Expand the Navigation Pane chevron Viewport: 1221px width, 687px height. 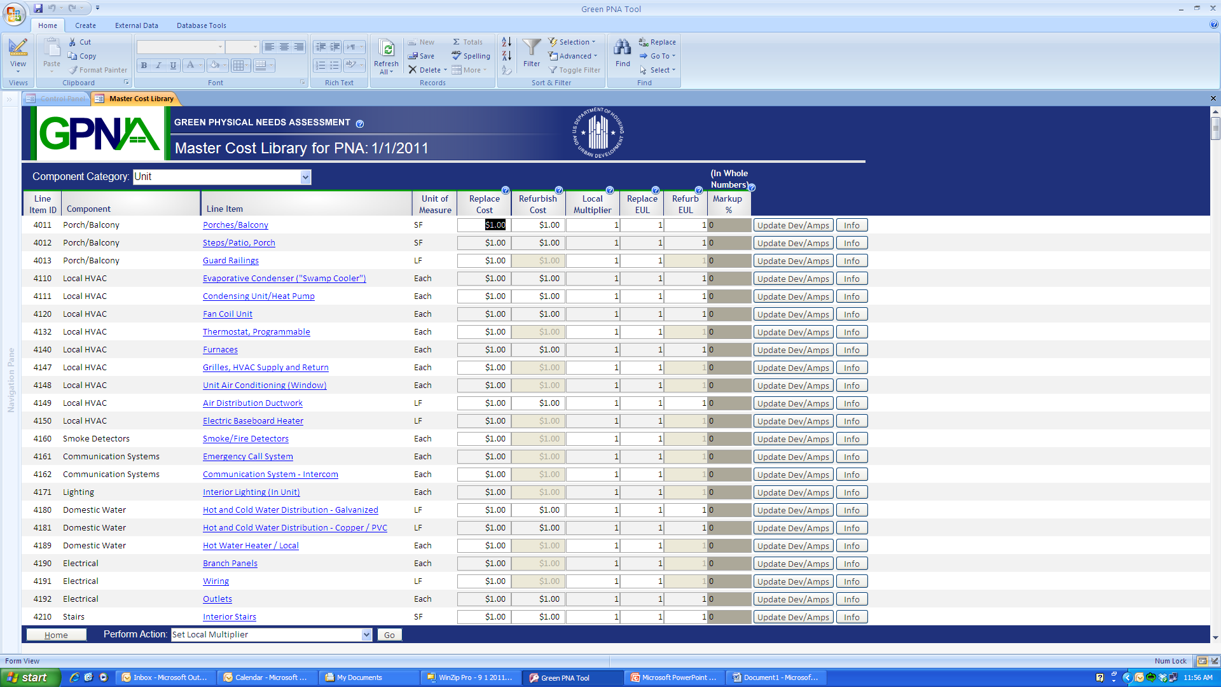tap(10, 99)
